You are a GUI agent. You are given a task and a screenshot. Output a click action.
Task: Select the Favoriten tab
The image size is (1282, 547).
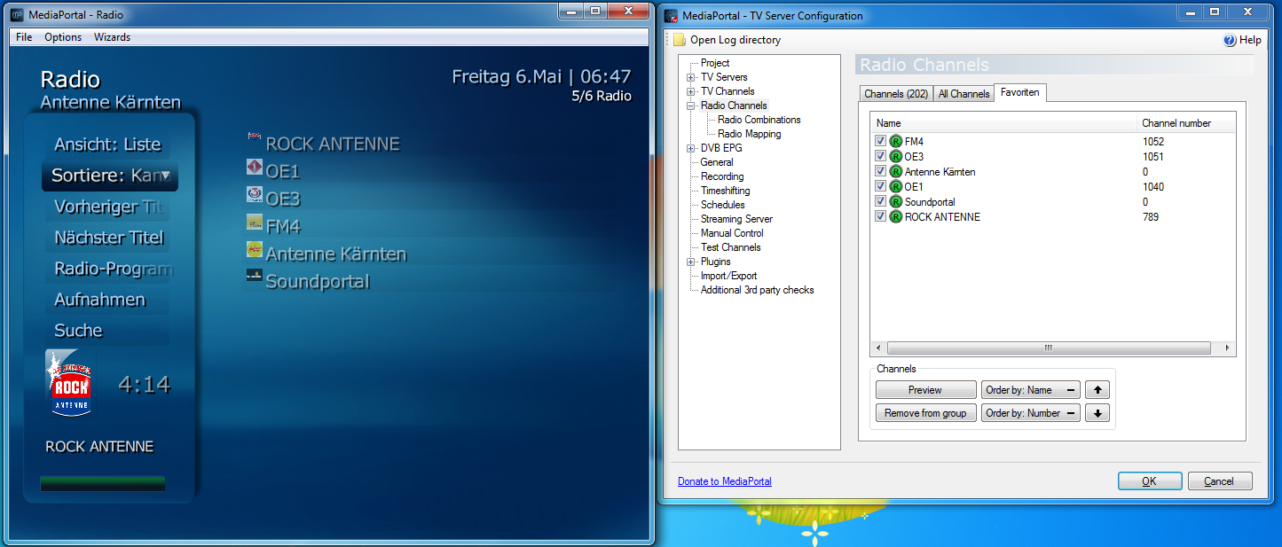point(1020,92)
